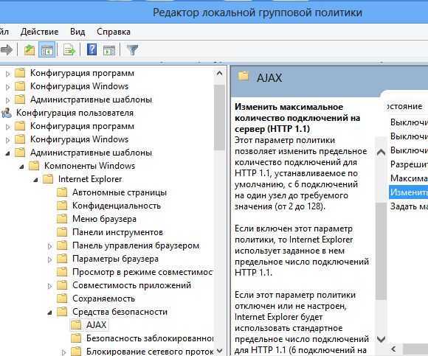Select Безопасность заблокированной tree item

click(x=150, y=338)
